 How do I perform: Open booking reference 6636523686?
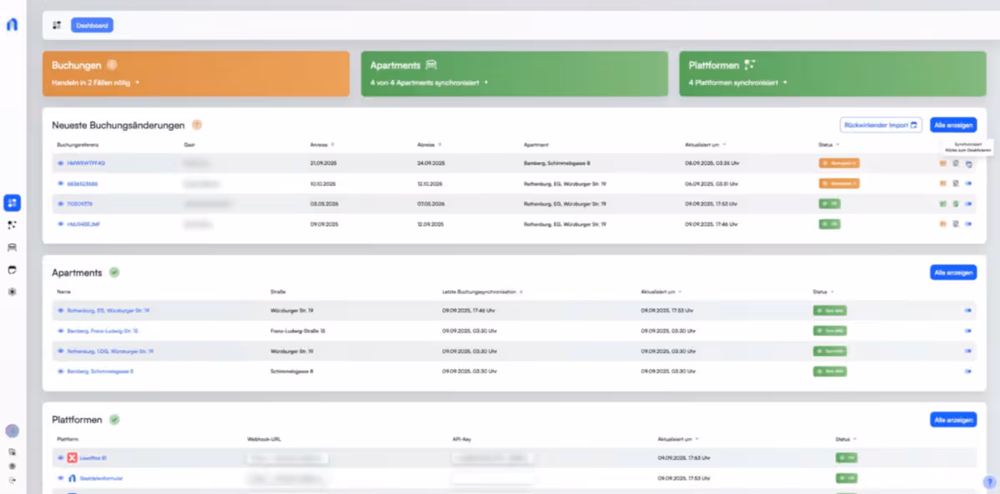83,183
